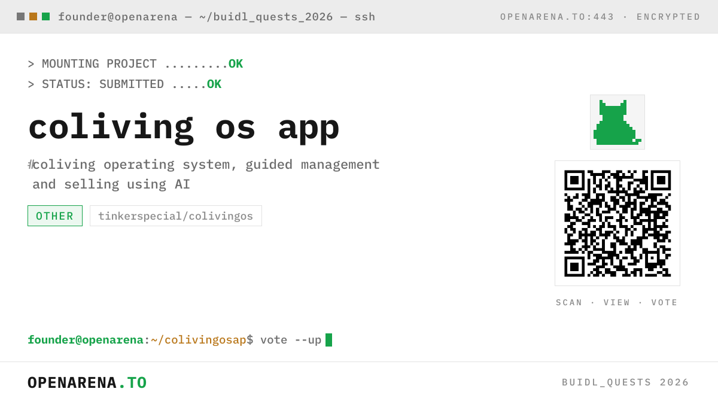Screen dimensions: 718x404
Task: Click the orange window control square
Action: pos(33,17)
